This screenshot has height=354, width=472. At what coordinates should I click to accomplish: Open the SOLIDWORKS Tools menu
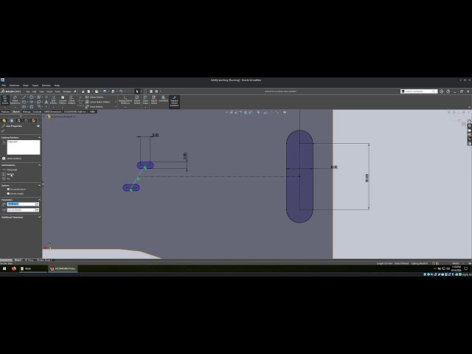pyautogui.click(x=58, y=91)
